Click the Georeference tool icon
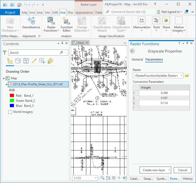This screenshot has width=196, height=183. [31, 21]
